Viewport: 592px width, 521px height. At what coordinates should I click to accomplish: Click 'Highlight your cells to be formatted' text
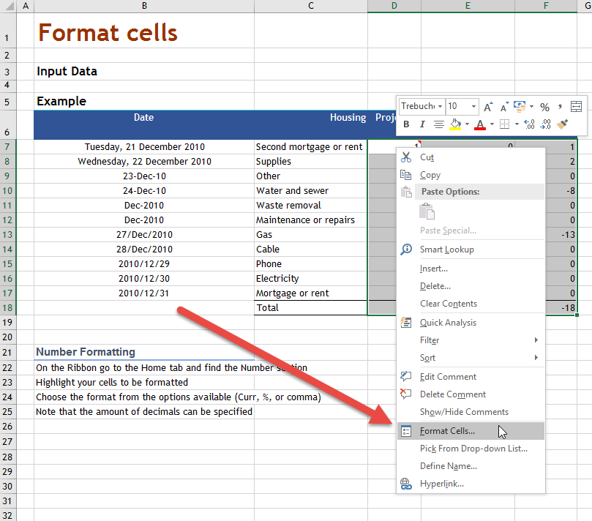click(x=112, y=383)
